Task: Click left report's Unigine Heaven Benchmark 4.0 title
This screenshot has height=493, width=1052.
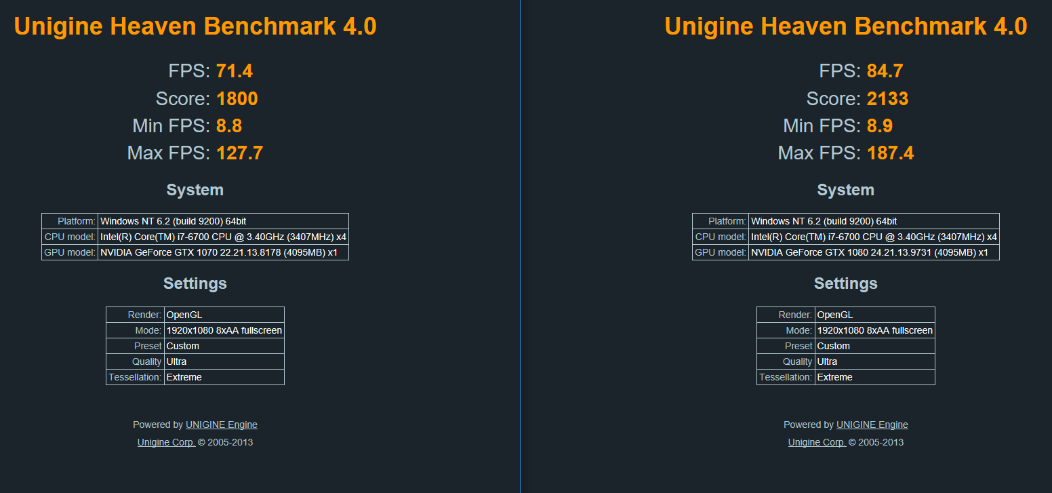Action: [x=195, y=26]
